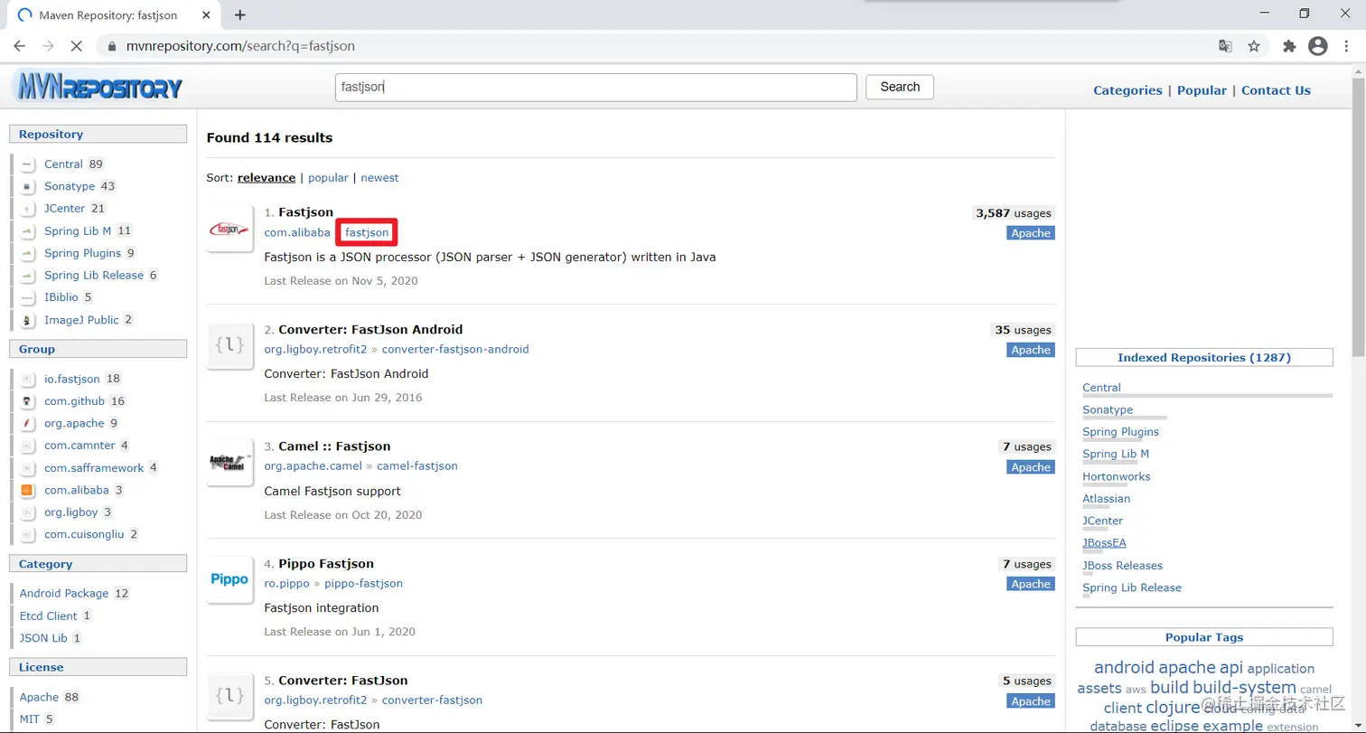This screenshot has height=733, width=1366.
Task: Click the org.apache.camel group link
Action: [x=313, y=466]
